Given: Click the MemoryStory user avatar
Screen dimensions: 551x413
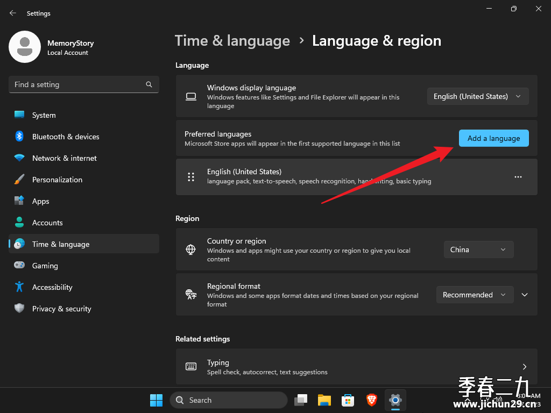Looking at the screenshot, I should (25, 47).
